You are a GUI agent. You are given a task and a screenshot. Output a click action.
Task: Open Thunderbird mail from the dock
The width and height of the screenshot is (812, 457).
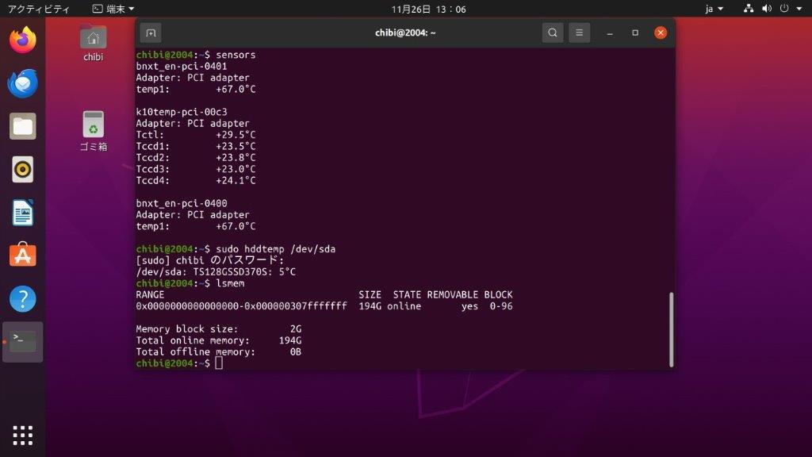(x=23, y=83)
